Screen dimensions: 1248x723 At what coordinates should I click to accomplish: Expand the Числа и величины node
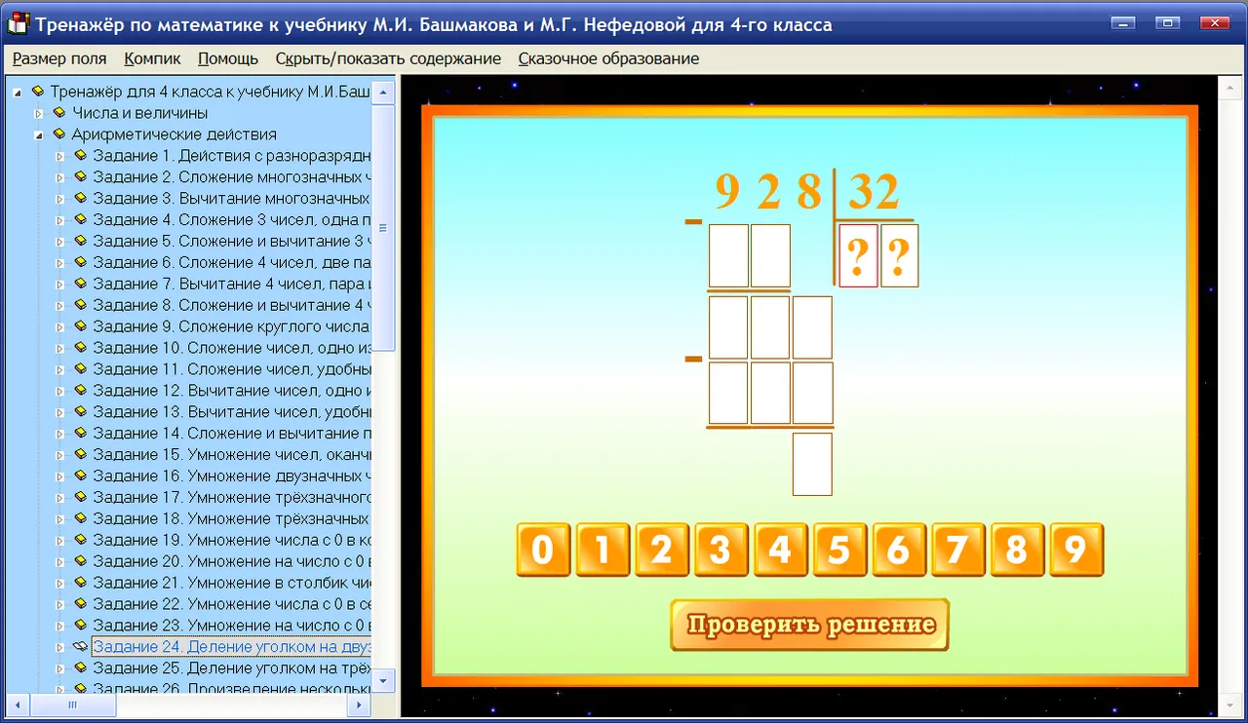[x=39, y=113]
